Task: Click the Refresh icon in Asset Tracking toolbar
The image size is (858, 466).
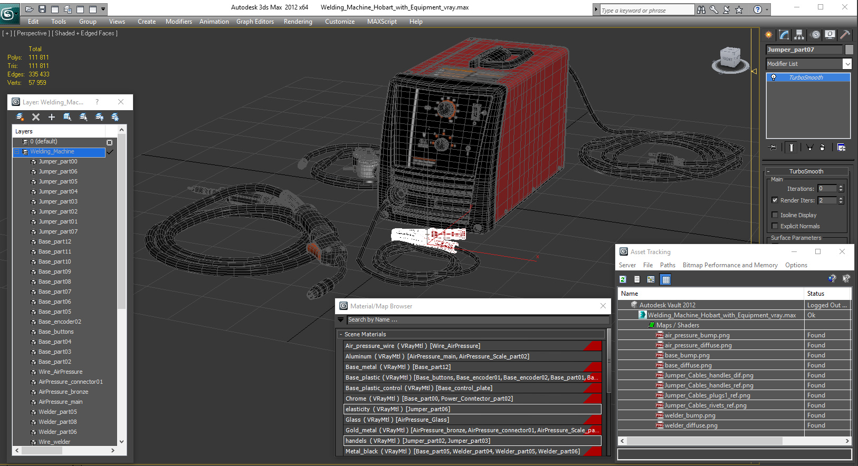Action: coord(623,279)
